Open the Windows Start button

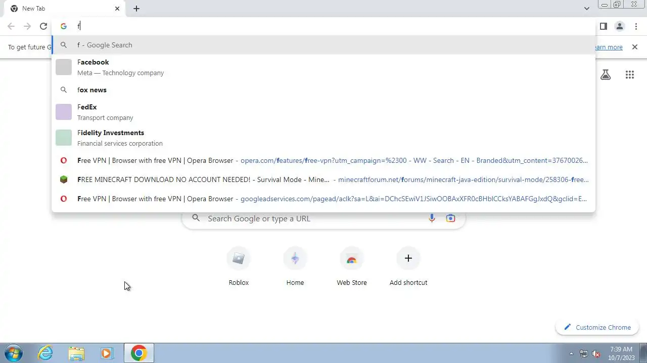click(14, 353)
